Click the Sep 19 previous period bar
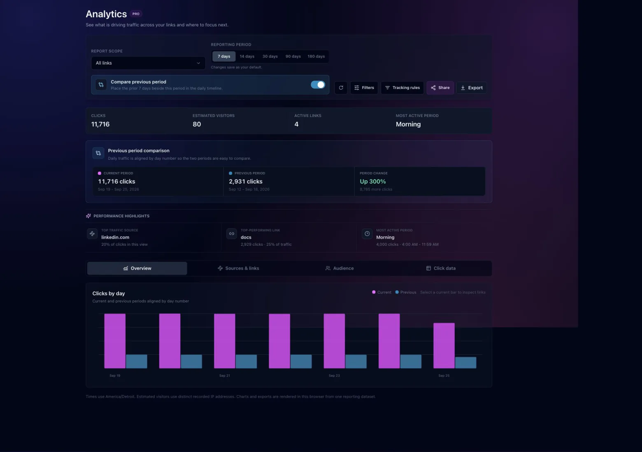The width and height of the screenshot is (642, 452). (137, 361)
